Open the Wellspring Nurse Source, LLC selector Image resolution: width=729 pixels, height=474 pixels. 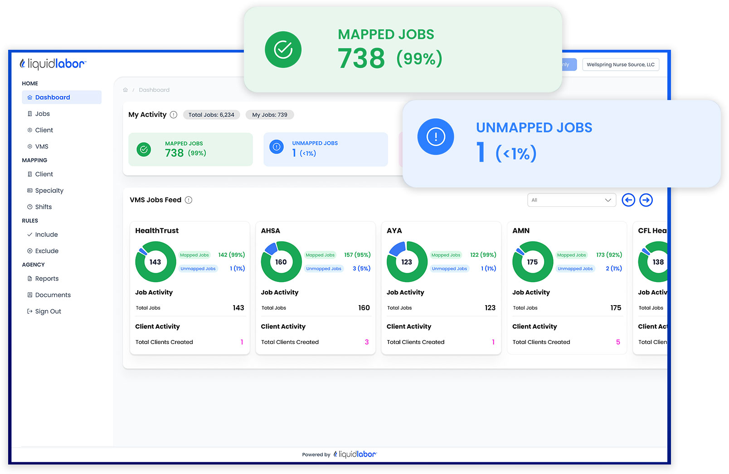621,64
